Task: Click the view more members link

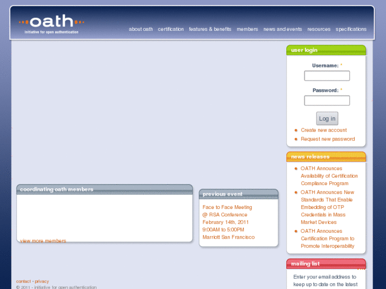Action: coord(43,241)
